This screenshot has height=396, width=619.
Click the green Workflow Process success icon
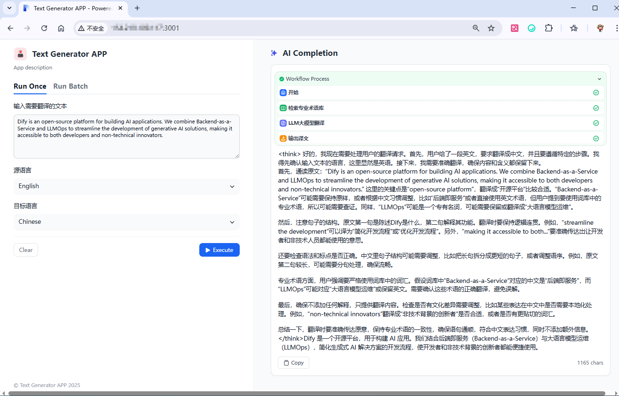click(x=282, y=79)
